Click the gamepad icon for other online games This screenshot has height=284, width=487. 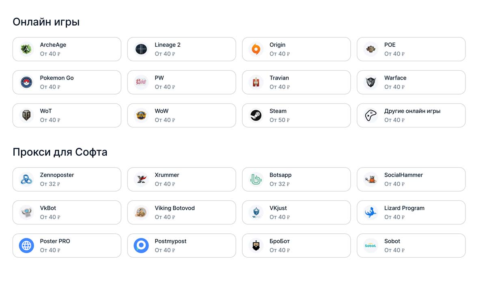(371, 116)
